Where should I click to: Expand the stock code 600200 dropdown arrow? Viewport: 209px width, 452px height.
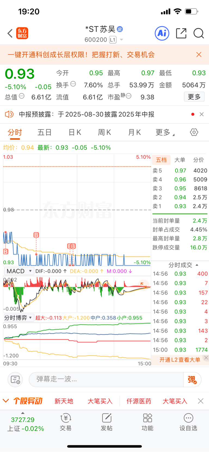pos(121,40)
